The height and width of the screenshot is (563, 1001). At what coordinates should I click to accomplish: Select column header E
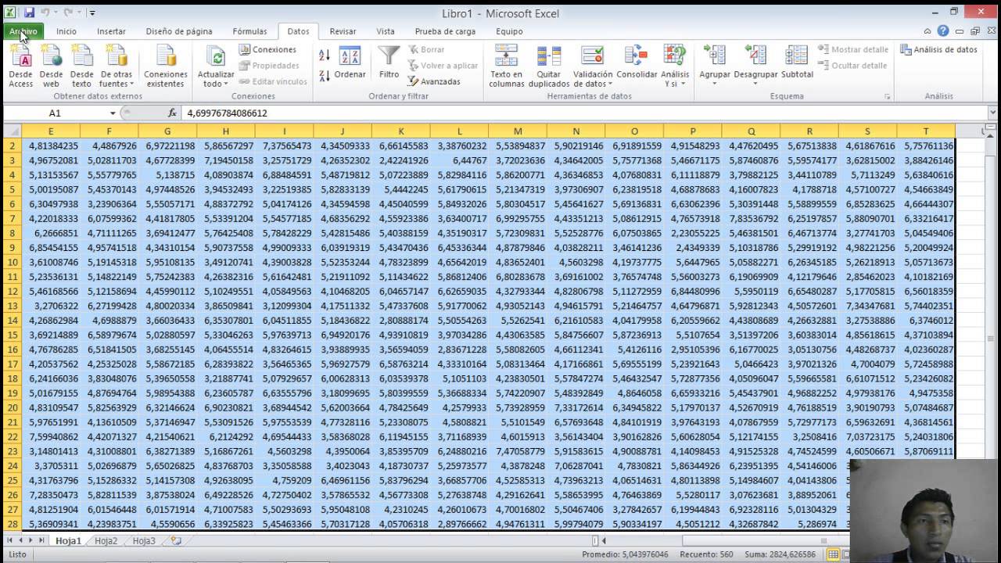51,131
